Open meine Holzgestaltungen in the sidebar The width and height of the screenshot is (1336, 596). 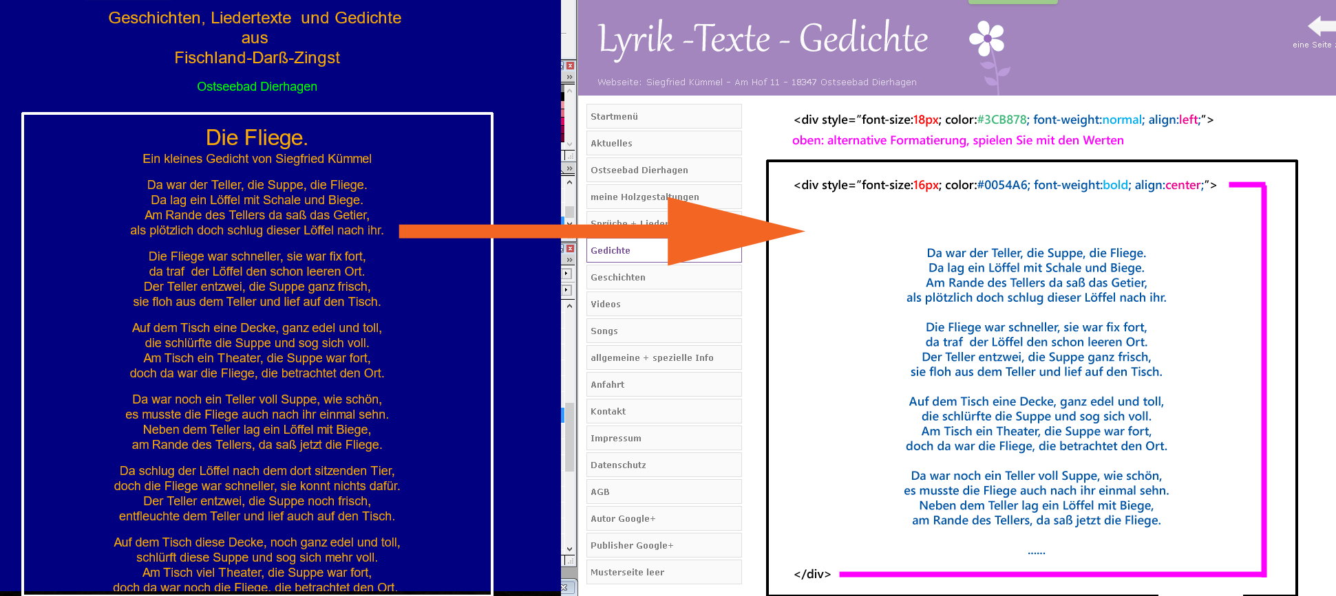tap(664, 197)
